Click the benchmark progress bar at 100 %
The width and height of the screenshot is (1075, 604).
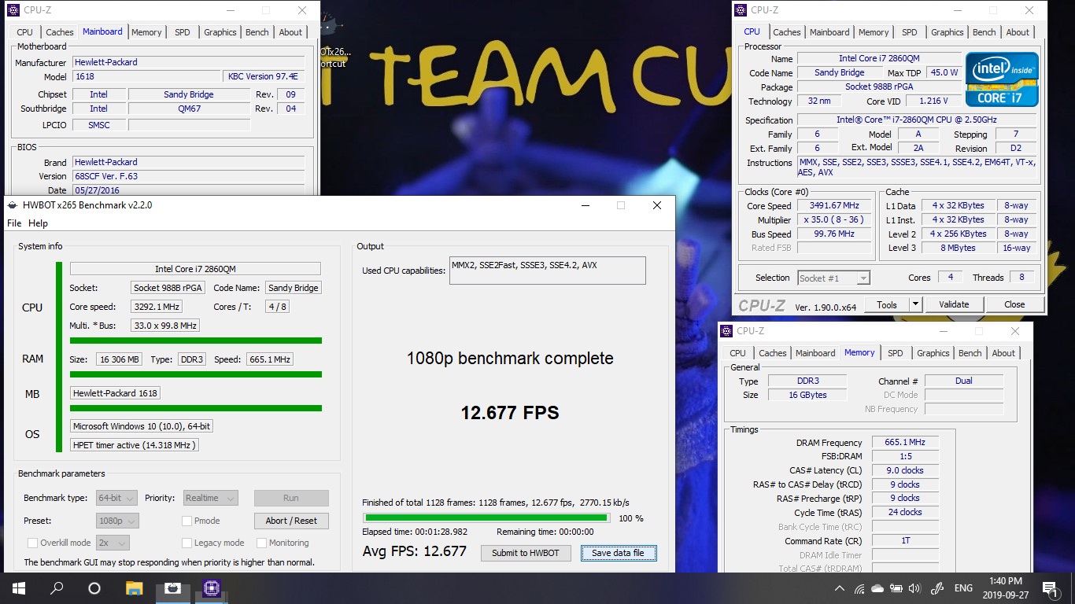486,518
